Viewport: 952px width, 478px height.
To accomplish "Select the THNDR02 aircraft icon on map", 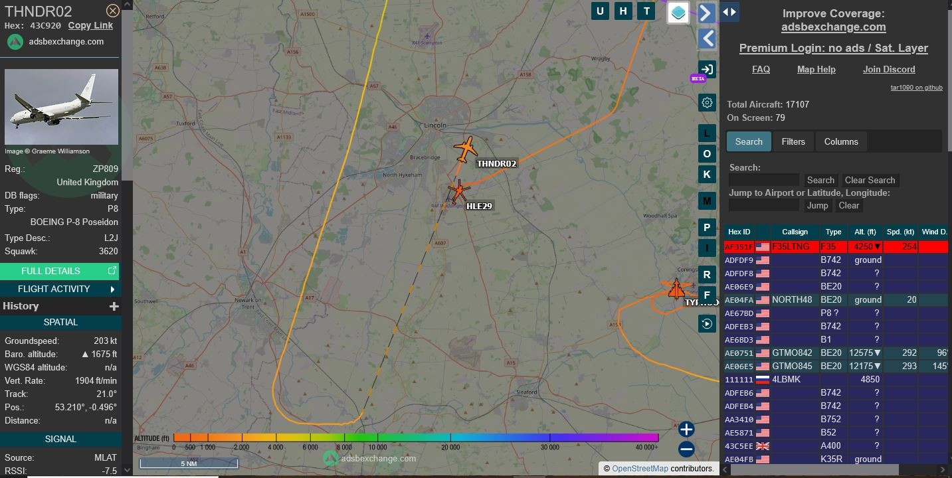I will tap(466, 149).
